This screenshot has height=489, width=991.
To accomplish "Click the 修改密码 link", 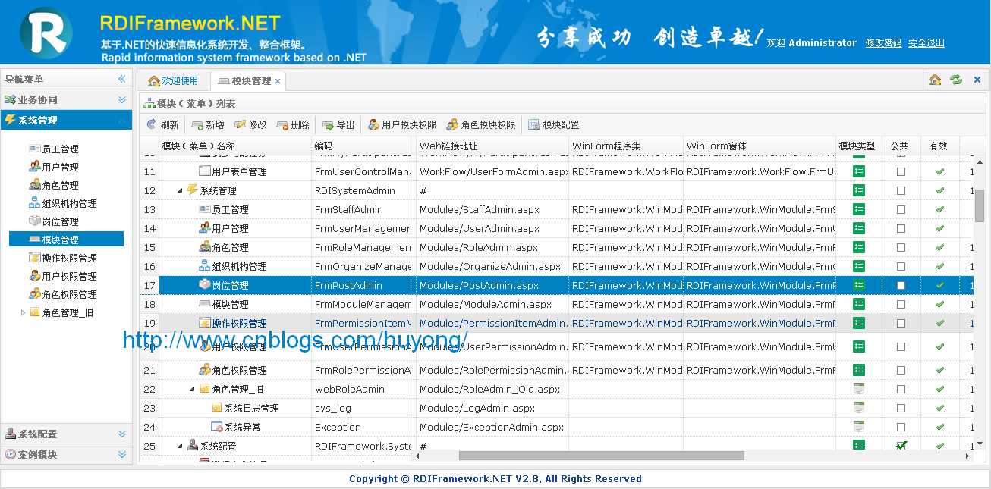I will tap(884, 43).
